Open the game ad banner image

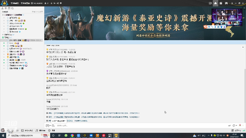pyautogui.click(x=145, y=23)
